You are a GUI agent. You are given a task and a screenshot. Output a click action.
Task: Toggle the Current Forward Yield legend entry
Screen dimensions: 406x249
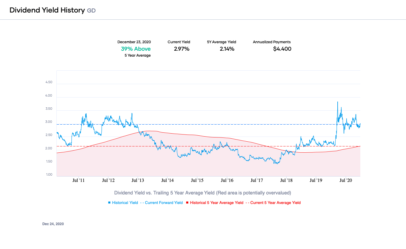pos(162,203)
